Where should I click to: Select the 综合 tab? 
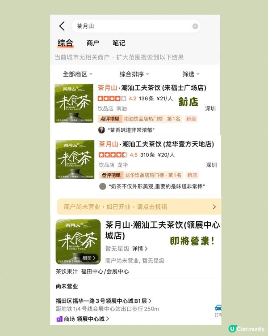[x=65, y=43]
